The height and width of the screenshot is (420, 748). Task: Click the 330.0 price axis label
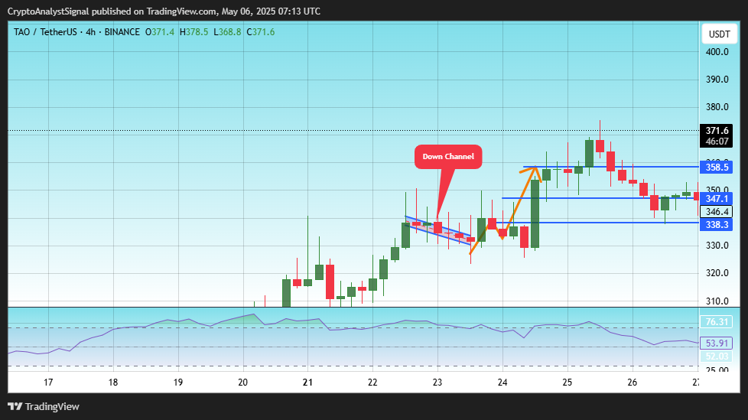tap(717, 246)
